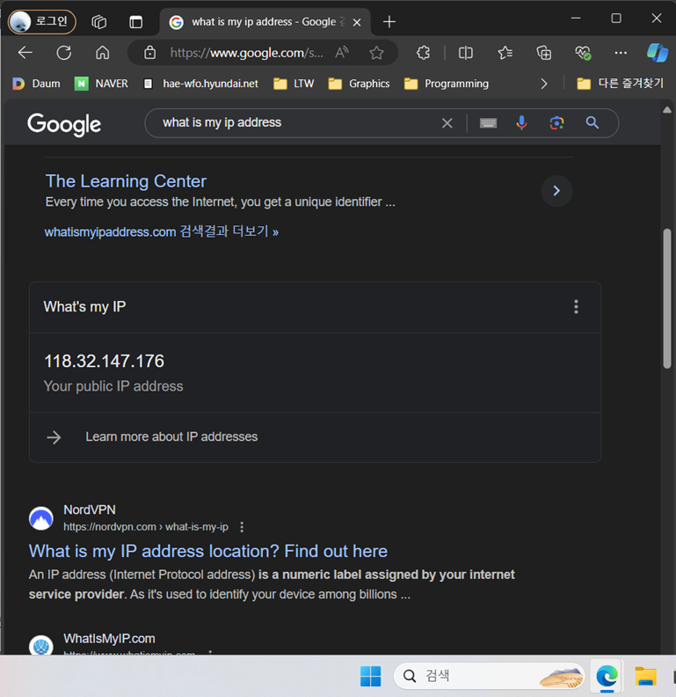Click the Google logo

[x=64, y=124]
